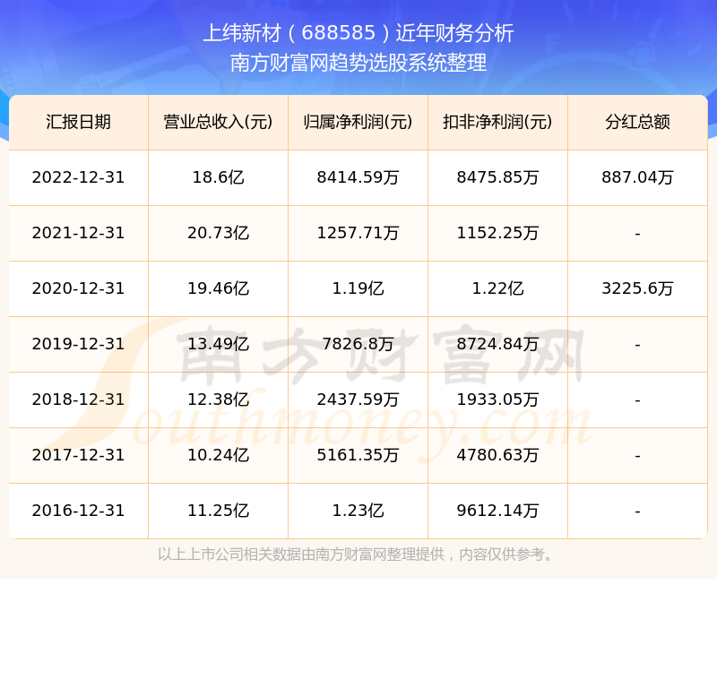Click the subtitle 南方财富网趋势选股系统整理

[x=358, y=63]
